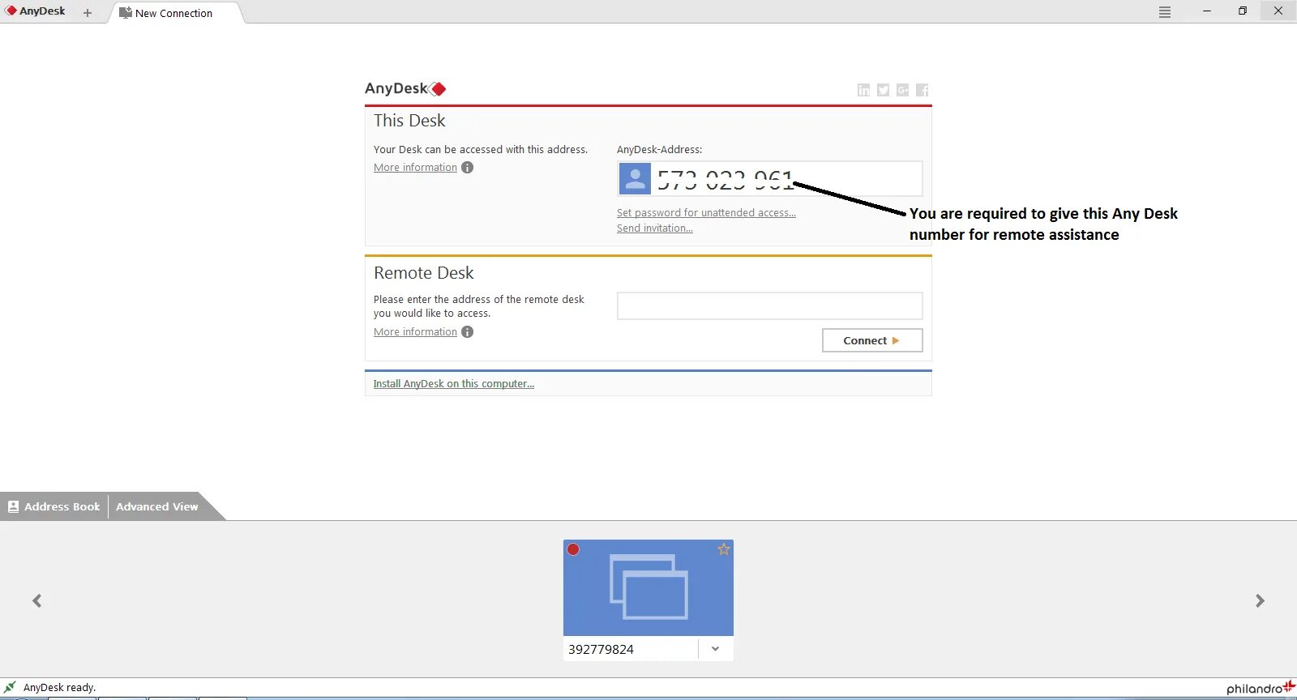Select the New Connection tab
Image resolution: width=1297 pixels, height=700 pixels.
point(173,13)
